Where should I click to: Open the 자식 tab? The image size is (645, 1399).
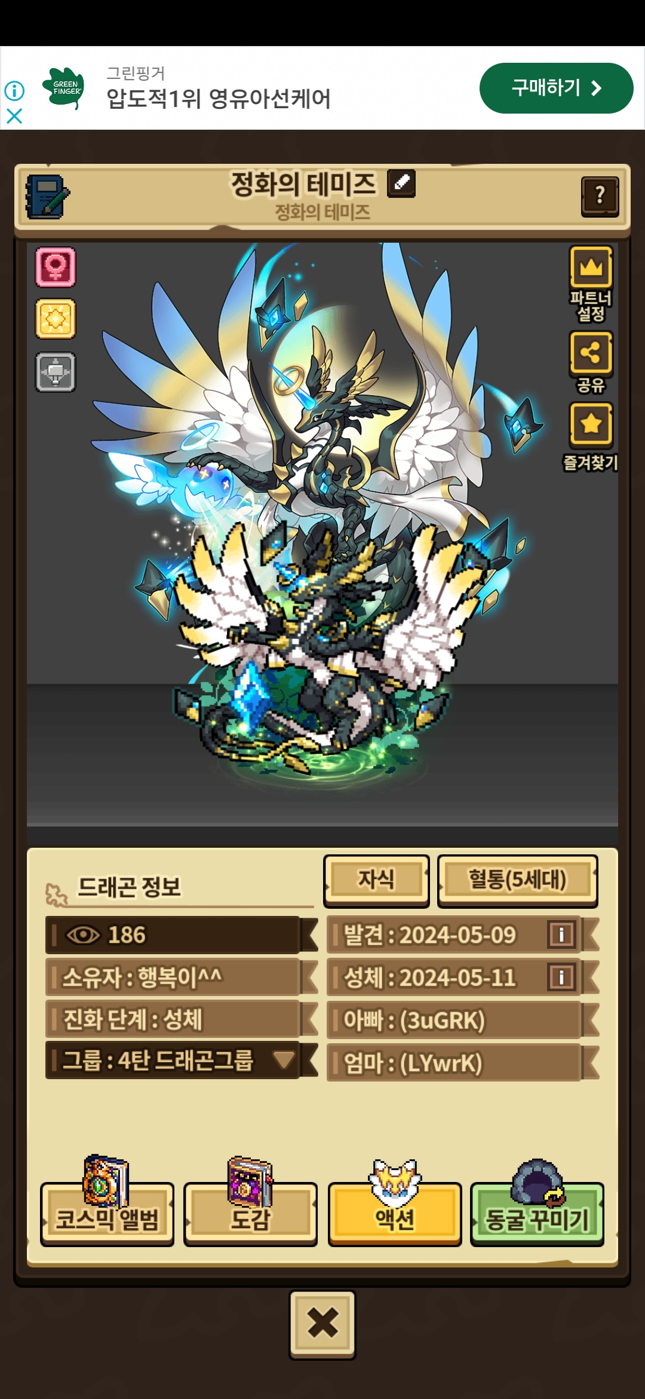pyautogui.click(x=376, y=880)
